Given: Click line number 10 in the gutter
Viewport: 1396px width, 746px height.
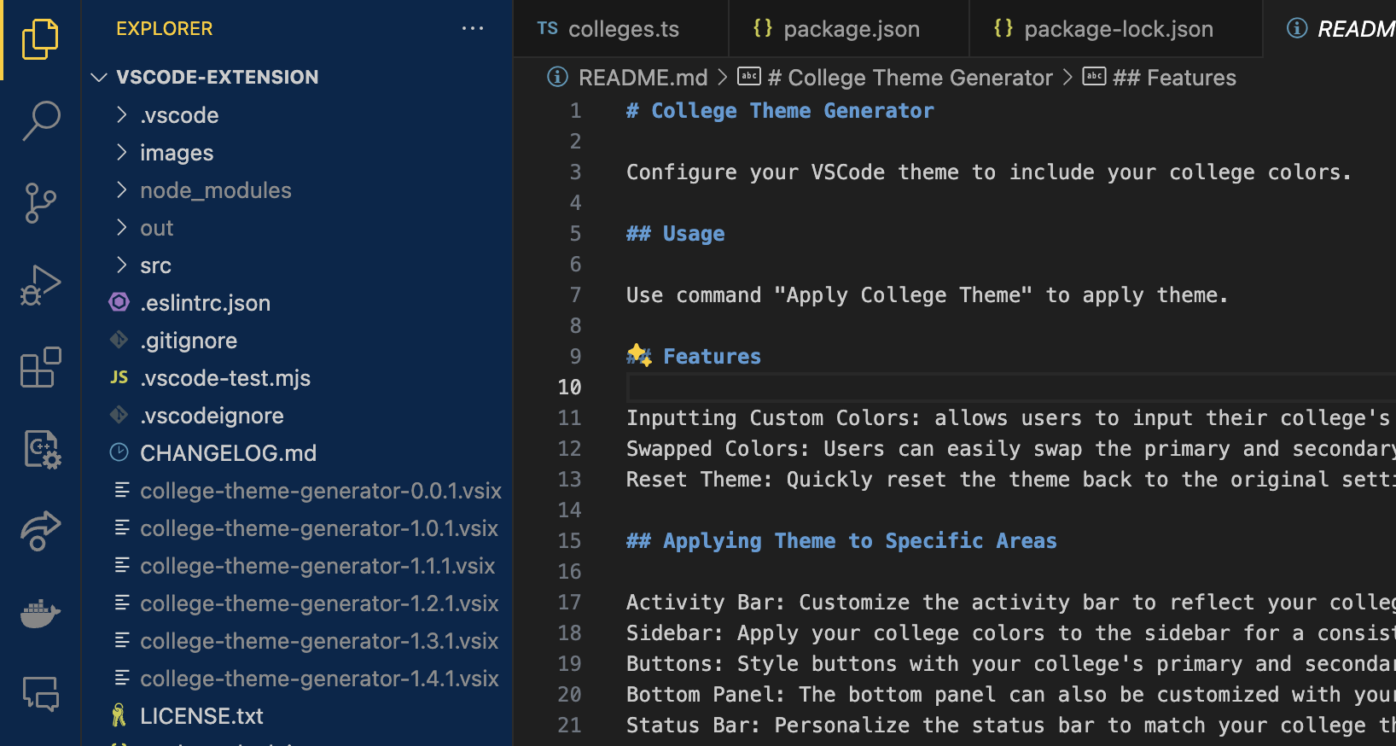Looking at the screenshot, I should [569, 388].
